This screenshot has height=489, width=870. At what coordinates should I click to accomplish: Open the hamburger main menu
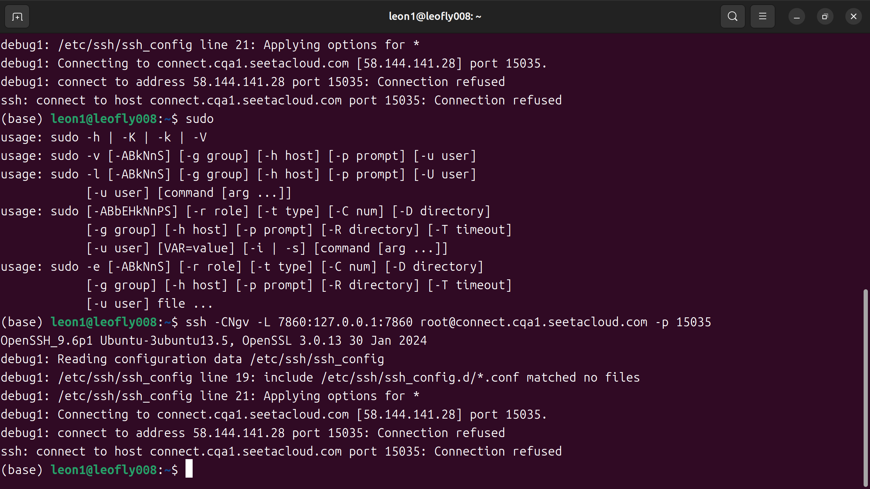[762, 16]
